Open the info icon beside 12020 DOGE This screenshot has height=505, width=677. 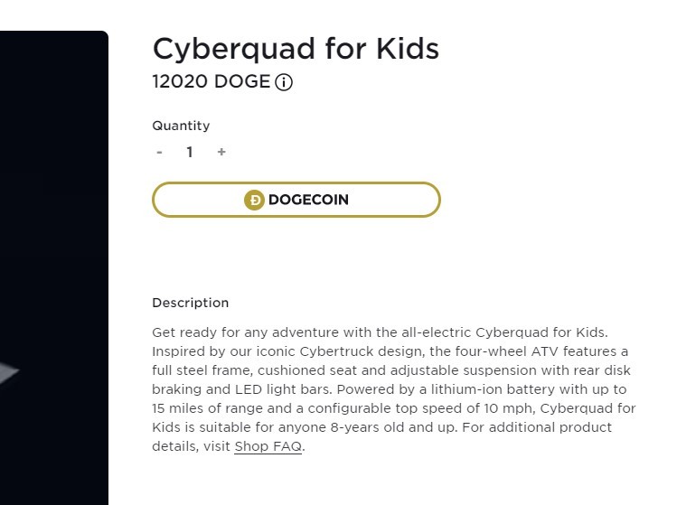coord(284,82)
